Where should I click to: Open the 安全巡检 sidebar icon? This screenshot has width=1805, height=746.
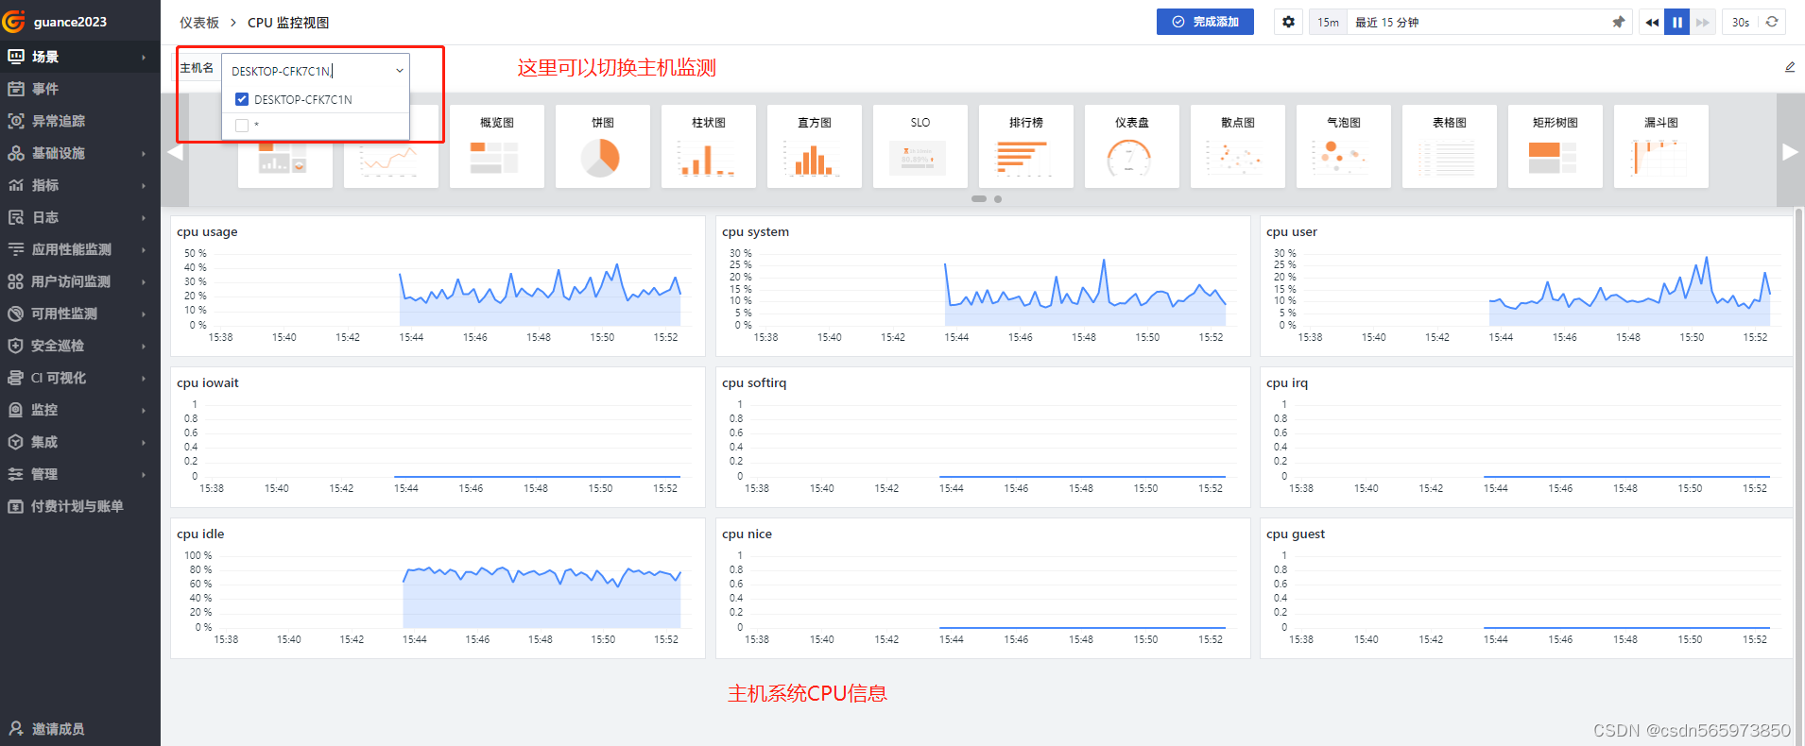point(16,346)
